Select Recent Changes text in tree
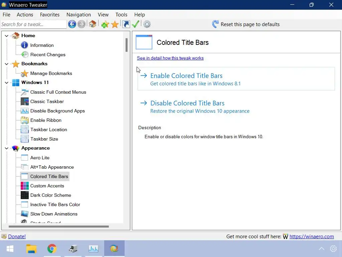Screen dimensions: 342x257 [48, 55]
